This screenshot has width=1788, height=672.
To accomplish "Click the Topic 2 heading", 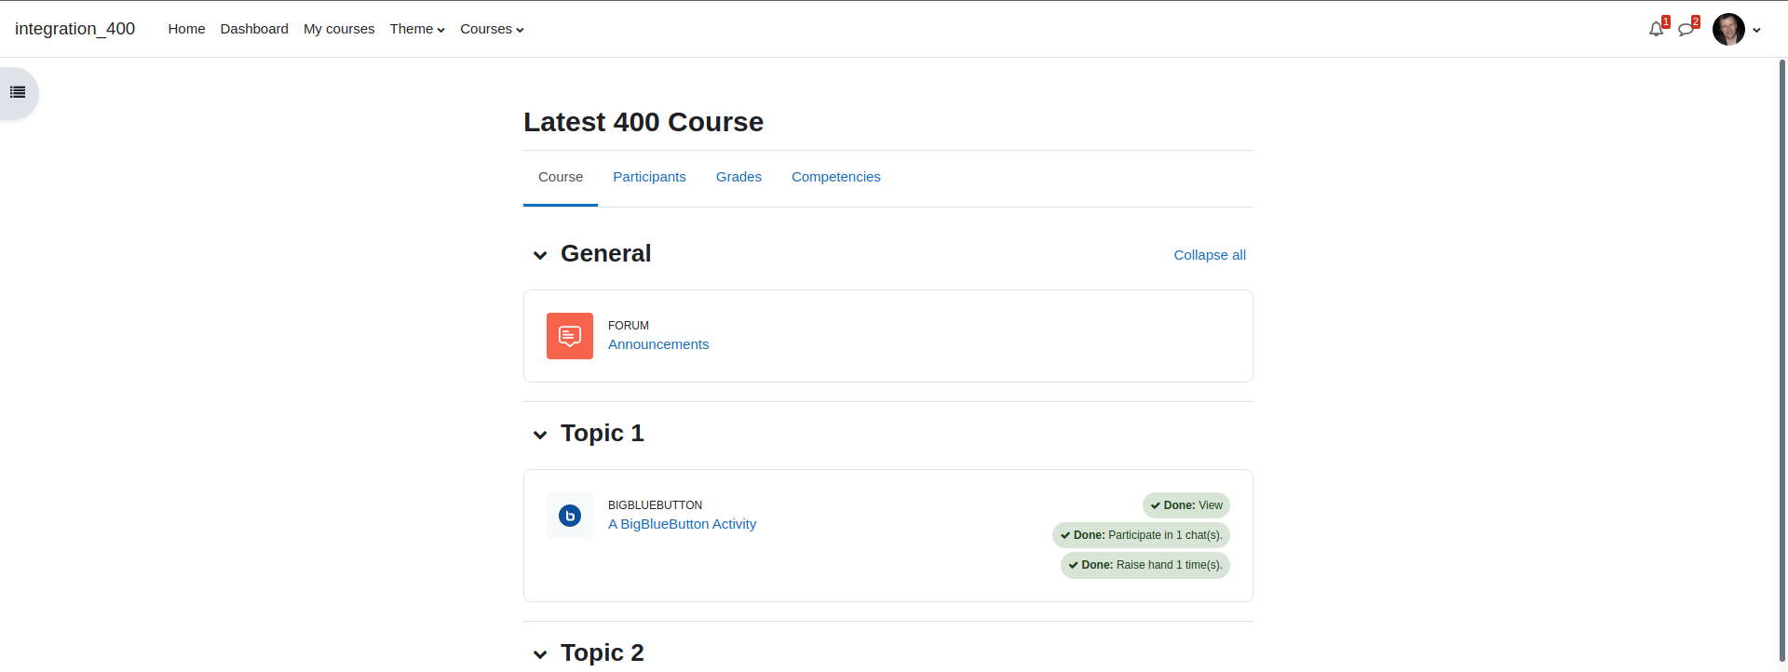I will pyautogui.click(x=603, y=653).
